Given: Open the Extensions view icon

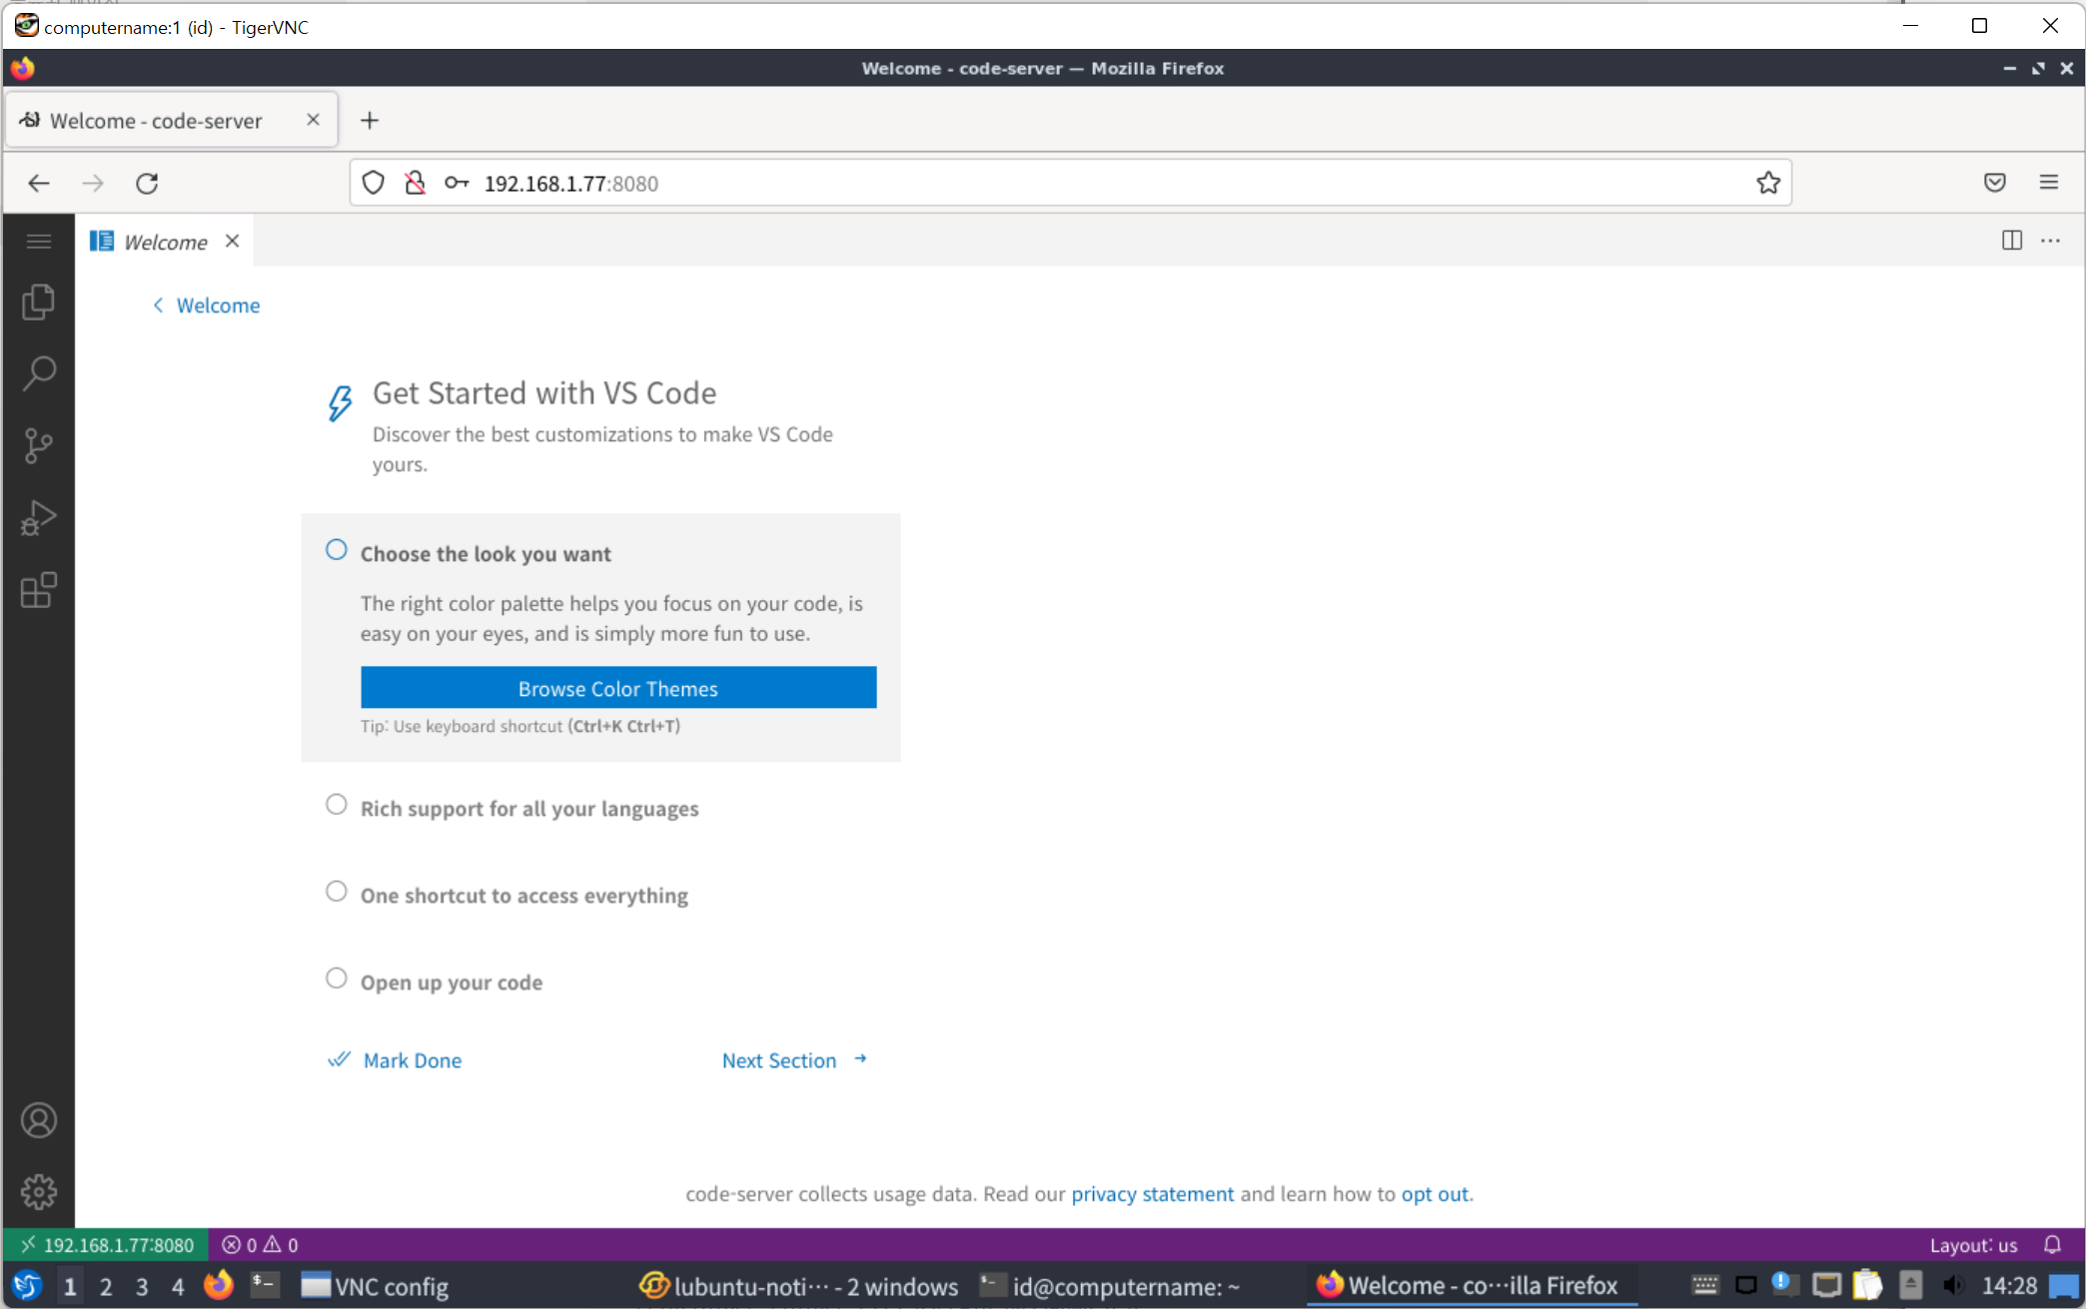Looking at the screenshot, I should 38,590.
